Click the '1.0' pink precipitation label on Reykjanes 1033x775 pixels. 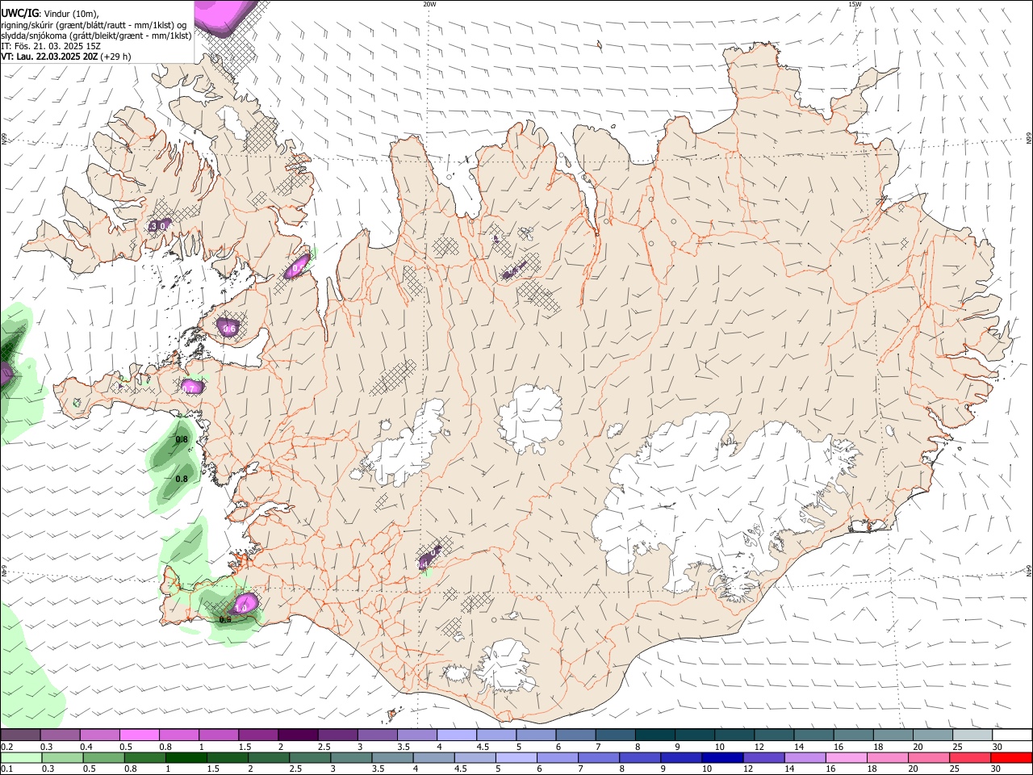pos(241,608)
